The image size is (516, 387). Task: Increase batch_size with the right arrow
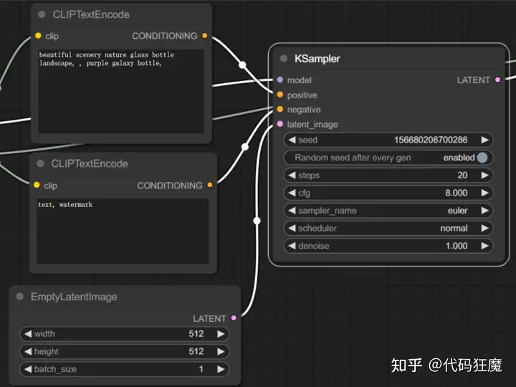tap(221, 369)
